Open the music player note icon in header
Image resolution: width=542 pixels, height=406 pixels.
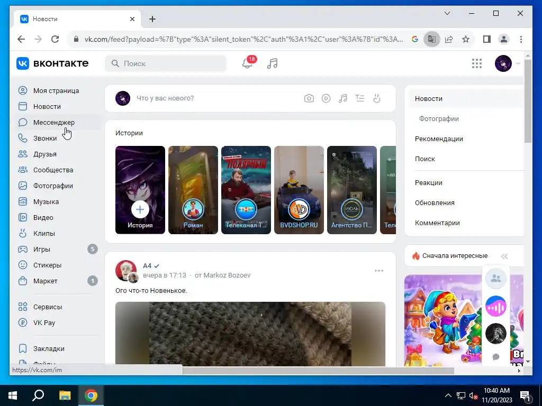(x=273, y=63)
